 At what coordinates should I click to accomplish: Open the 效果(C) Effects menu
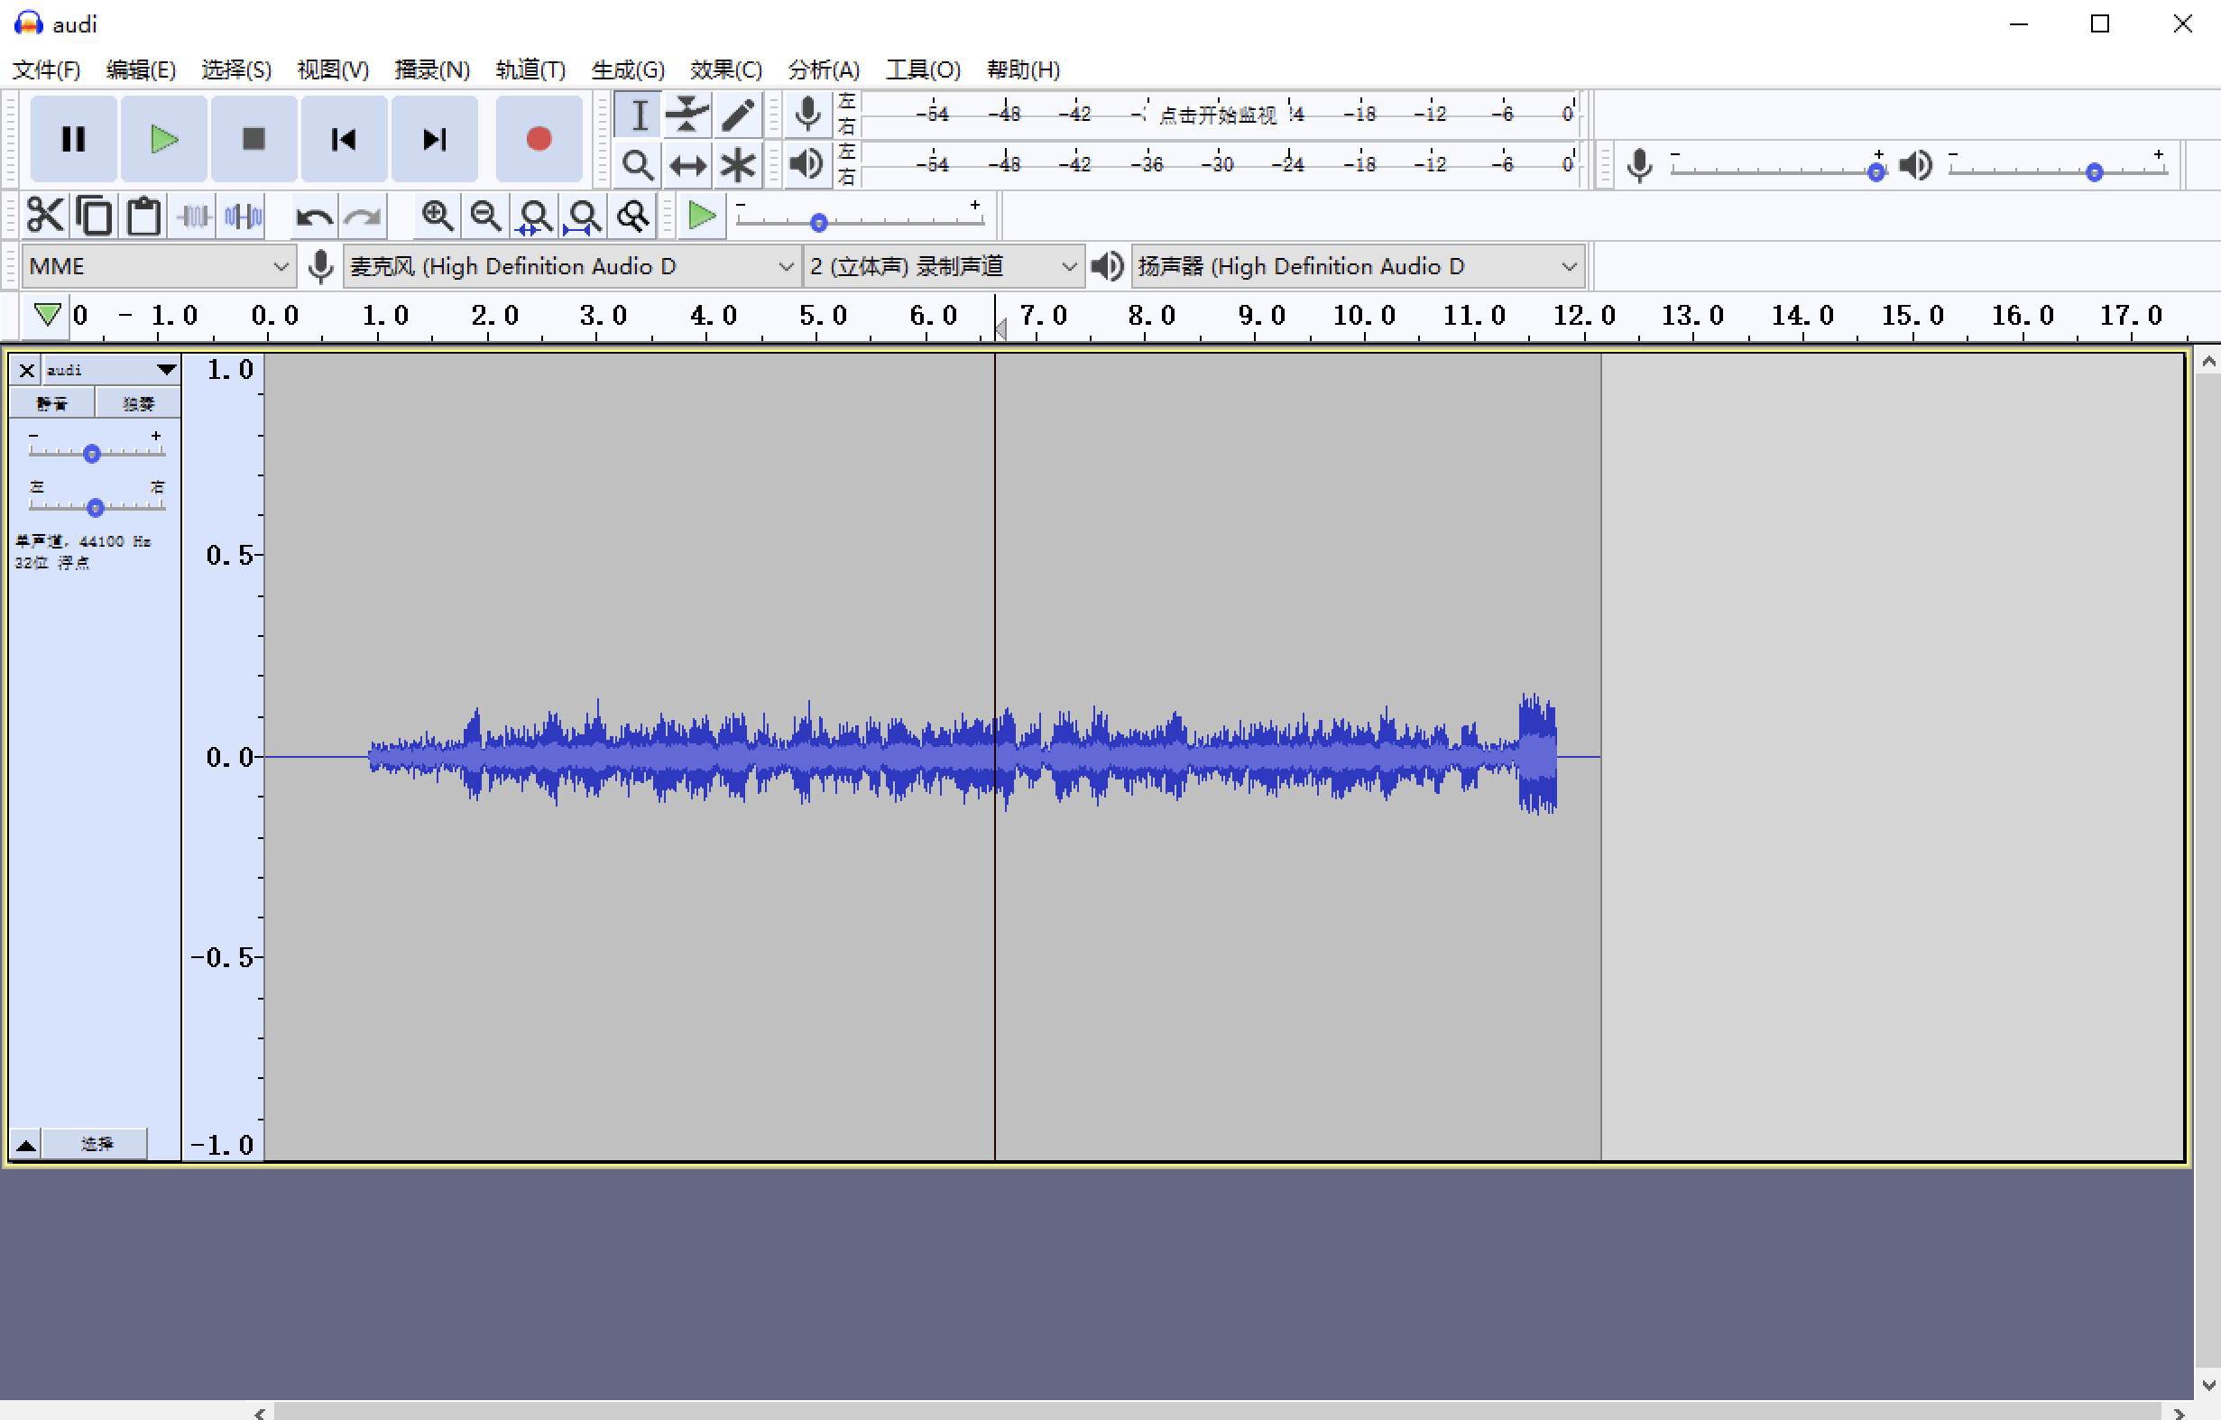coord(725,70)
